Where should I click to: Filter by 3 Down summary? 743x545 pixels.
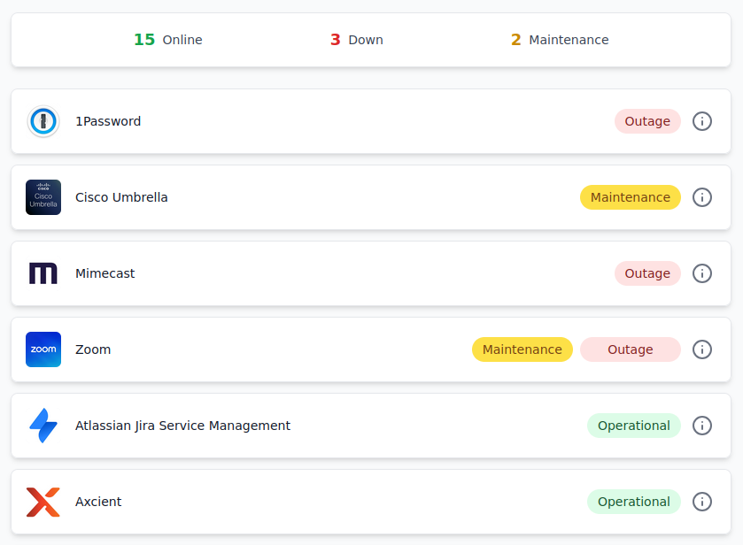click(357, 40)
